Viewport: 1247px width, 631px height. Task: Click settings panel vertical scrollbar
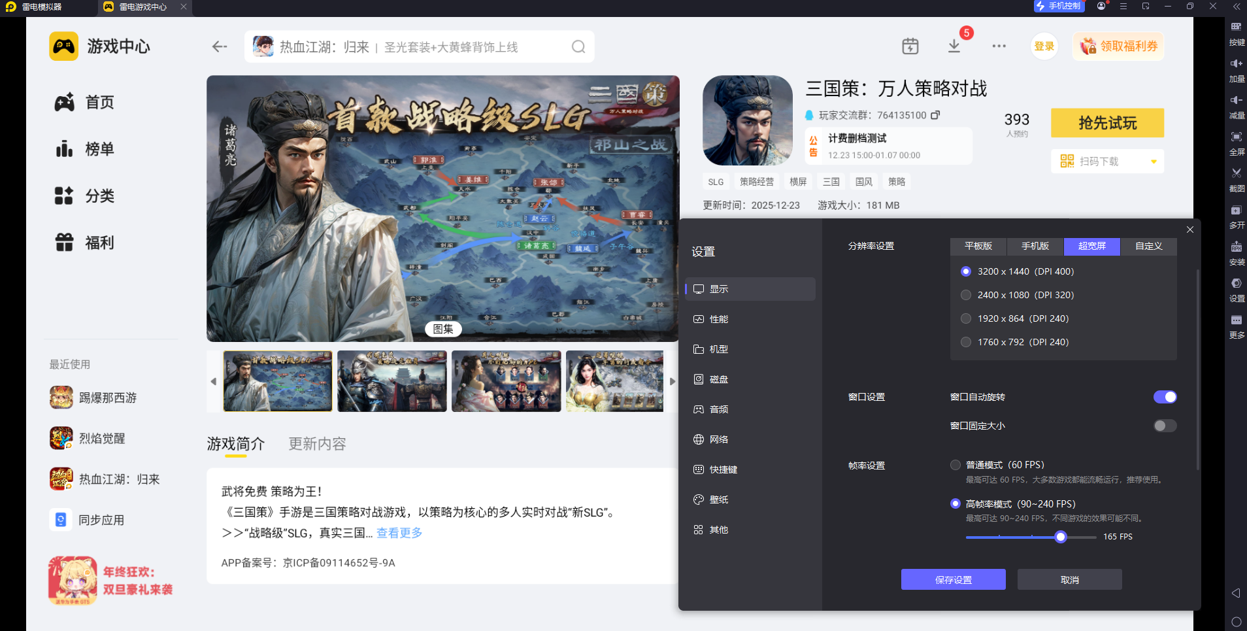(x=1197, y=369)
